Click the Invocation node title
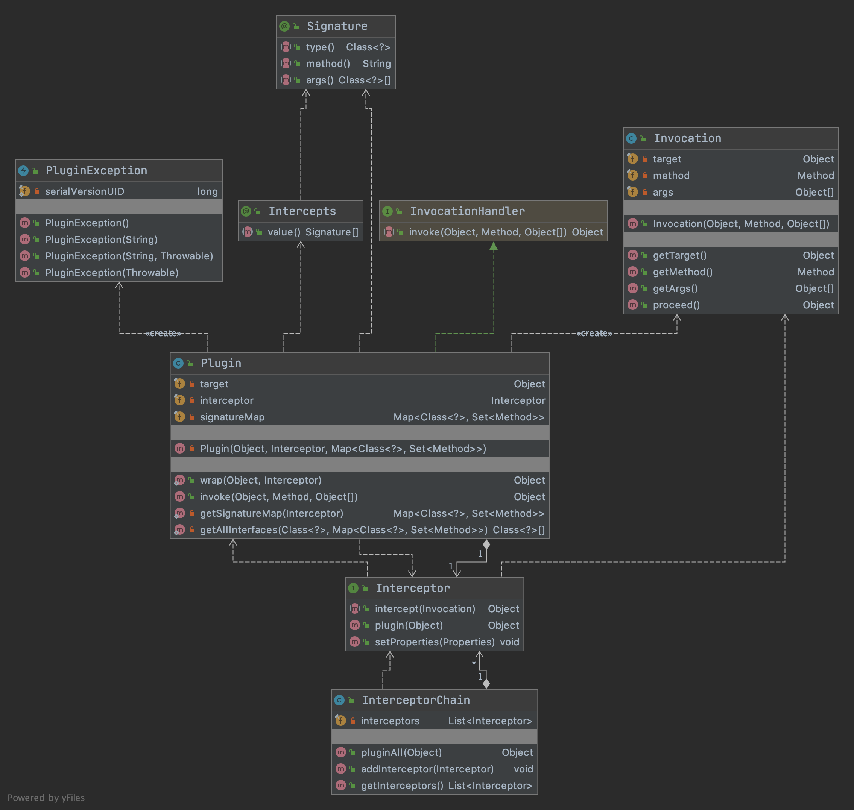This screenshot has width=854, height=810. click(687, 138)
